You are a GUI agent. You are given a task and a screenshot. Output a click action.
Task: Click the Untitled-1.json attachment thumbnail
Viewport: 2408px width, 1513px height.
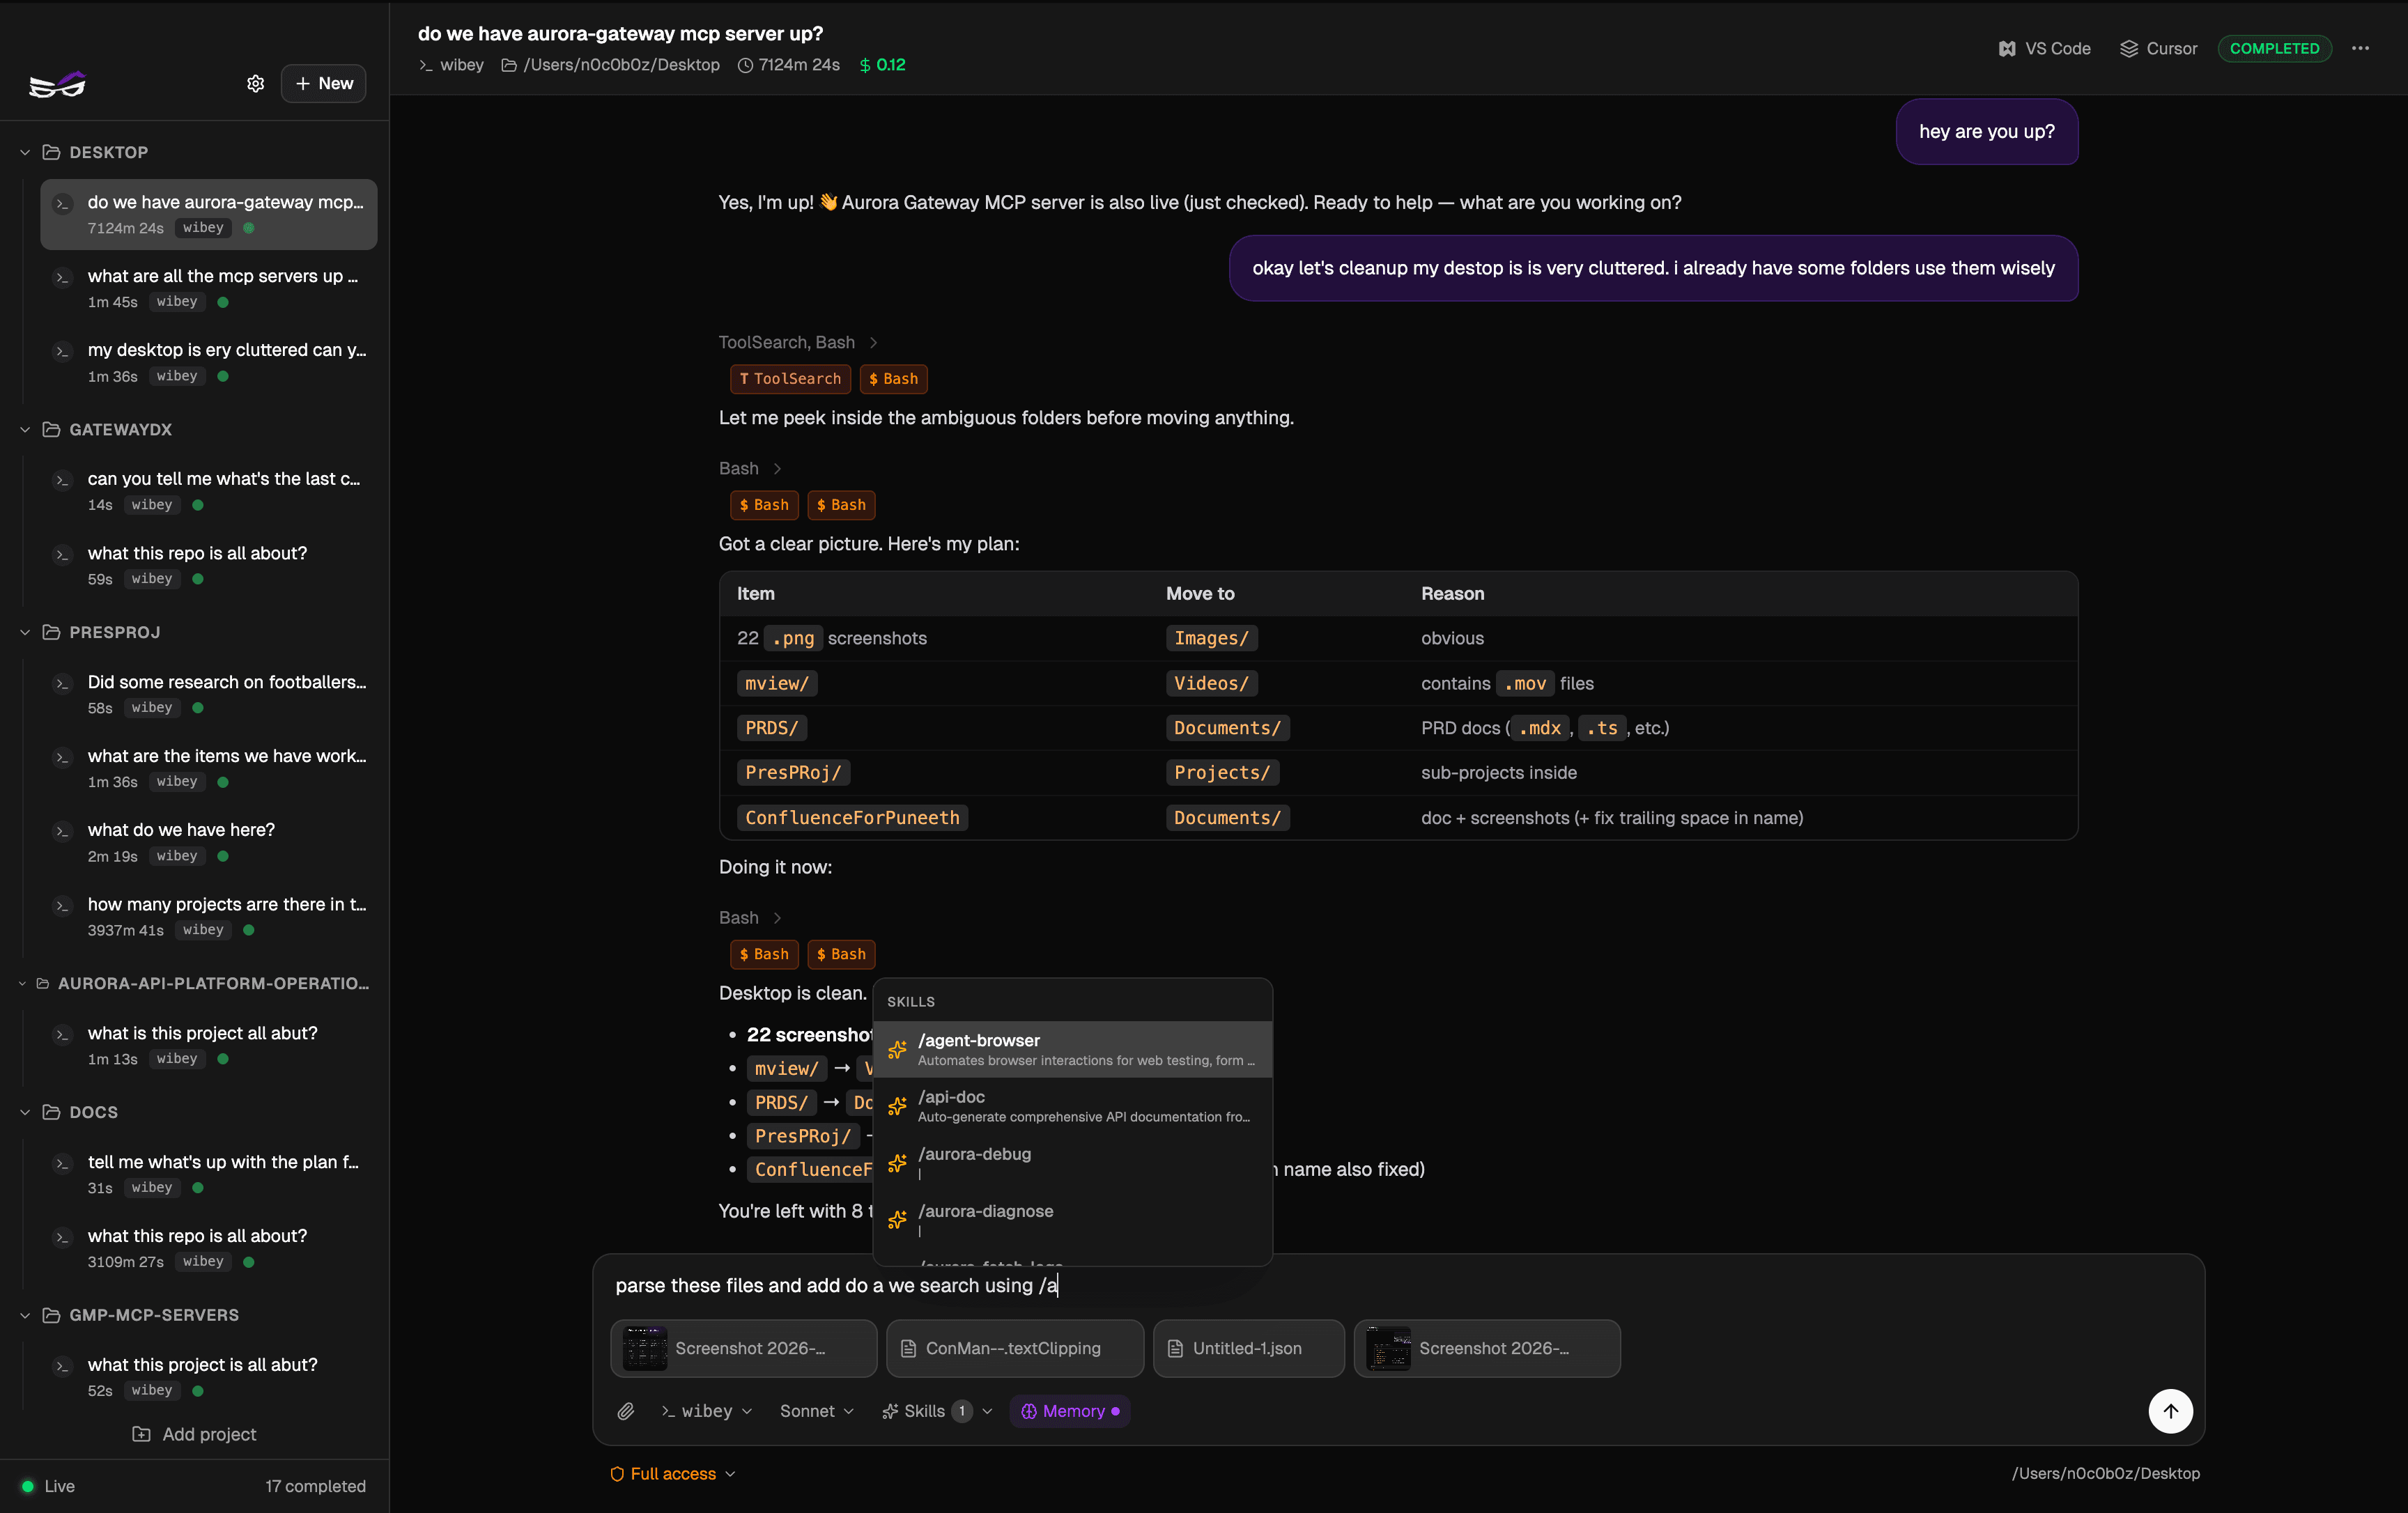[x=1248, y=1348]
